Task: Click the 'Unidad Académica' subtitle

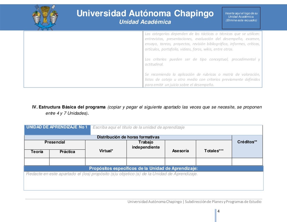Action: coord(145,22)
